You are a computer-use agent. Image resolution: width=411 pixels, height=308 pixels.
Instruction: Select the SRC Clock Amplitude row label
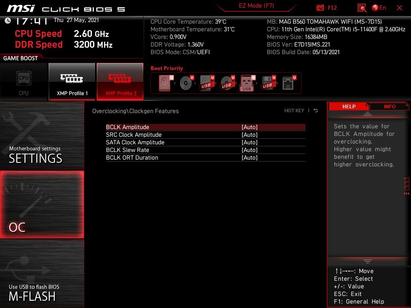[134, 135]
